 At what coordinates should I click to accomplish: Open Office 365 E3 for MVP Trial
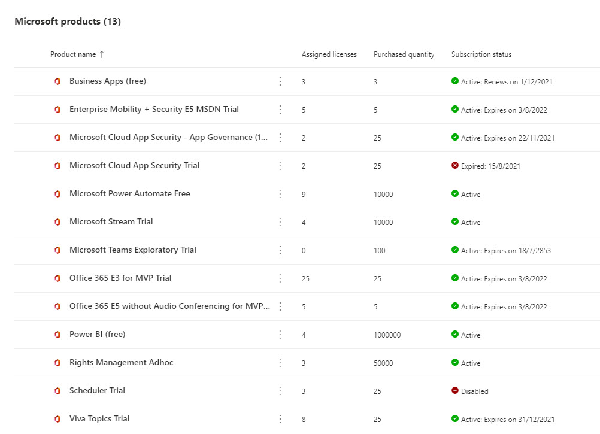[x=120, y=278]
